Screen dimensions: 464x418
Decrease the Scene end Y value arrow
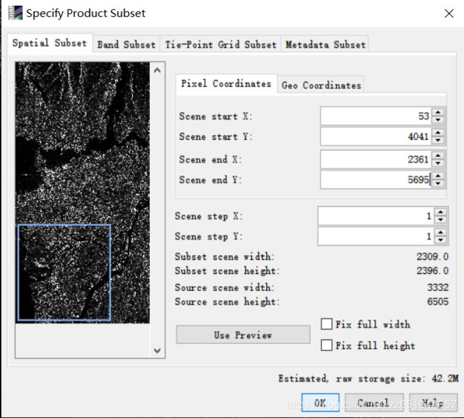(438, 183)
